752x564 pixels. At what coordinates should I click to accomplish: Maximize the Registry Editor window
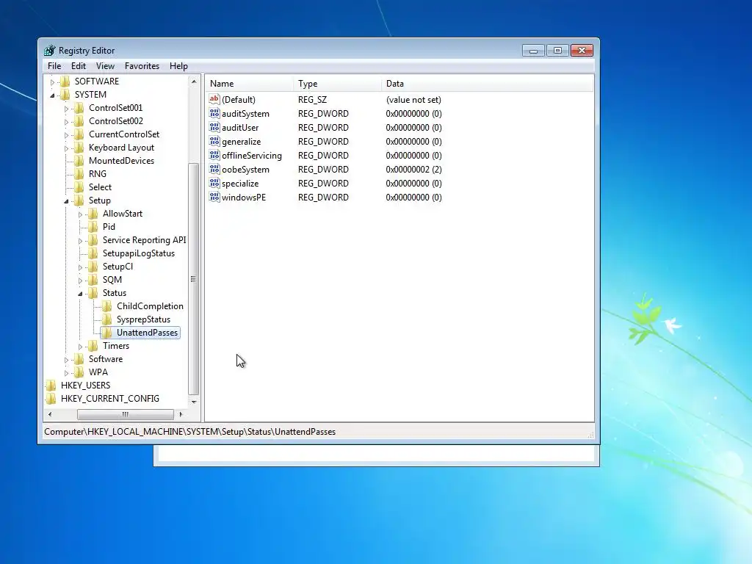557,51
